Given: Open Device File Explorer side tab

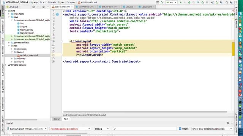Looking at the screenshot, I should pyautogui.click(x=236, y=122).
